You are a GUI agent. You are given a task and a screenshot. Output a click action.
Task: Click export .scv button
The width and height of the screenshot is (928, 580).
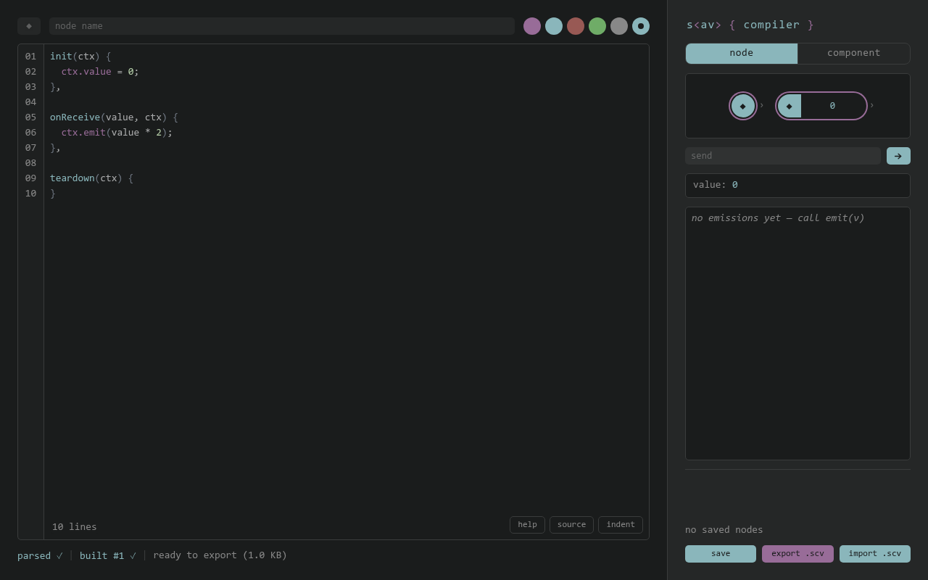(x=797, y=554)
